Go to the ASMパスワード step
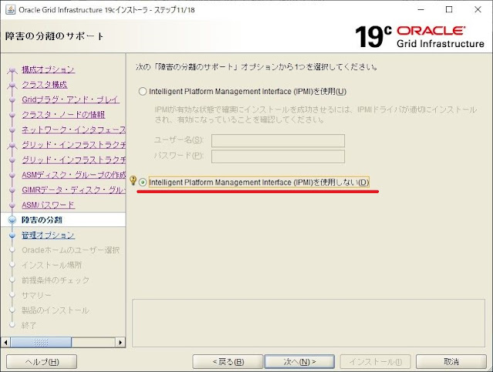493x372 pixels. [48, 205]
